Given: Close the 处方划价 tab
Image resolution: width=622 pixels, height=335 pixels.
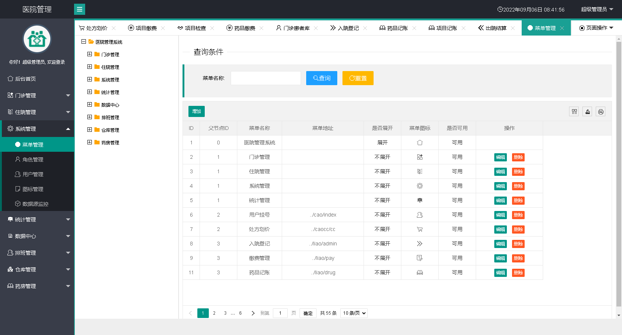Looking at the screenshot, I should [x=114, y=28].
